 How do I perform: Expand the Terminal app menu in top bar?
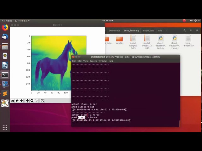22,21
